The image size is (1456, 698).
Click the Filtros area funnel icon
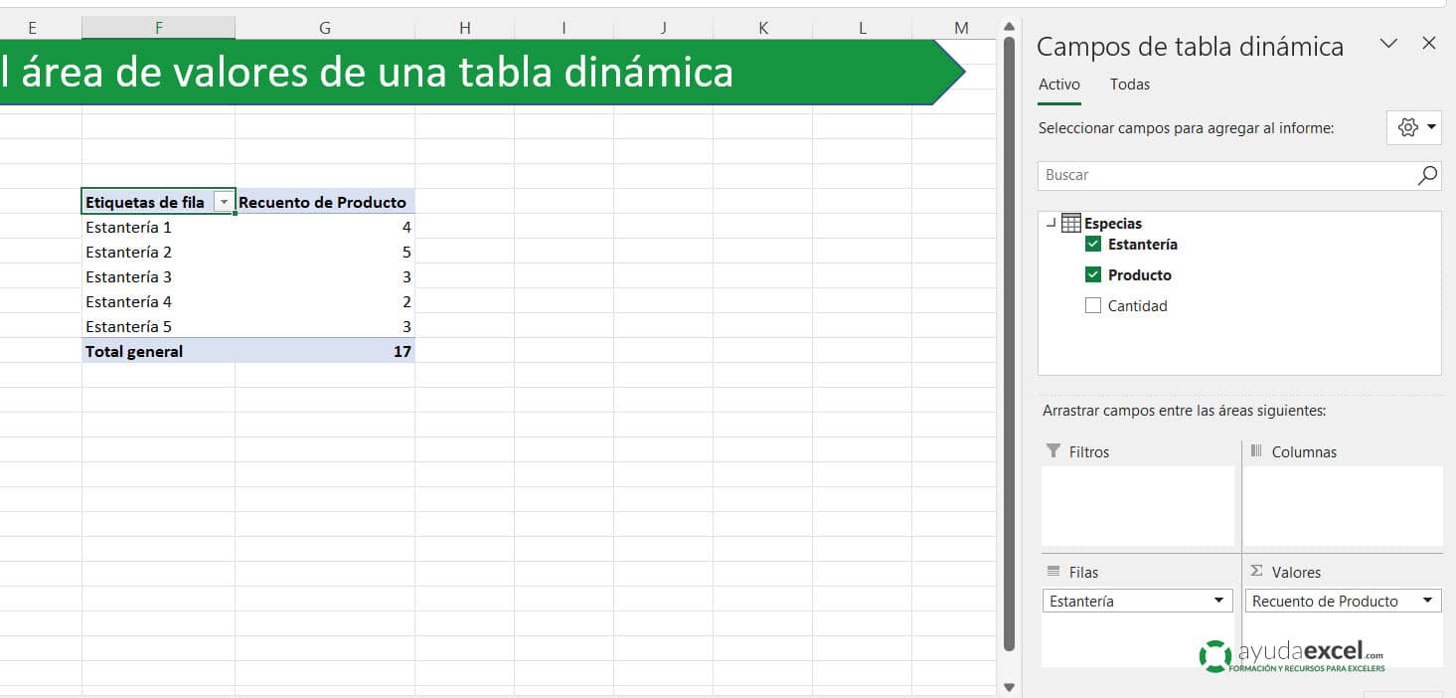click(x=1053, y=451)
